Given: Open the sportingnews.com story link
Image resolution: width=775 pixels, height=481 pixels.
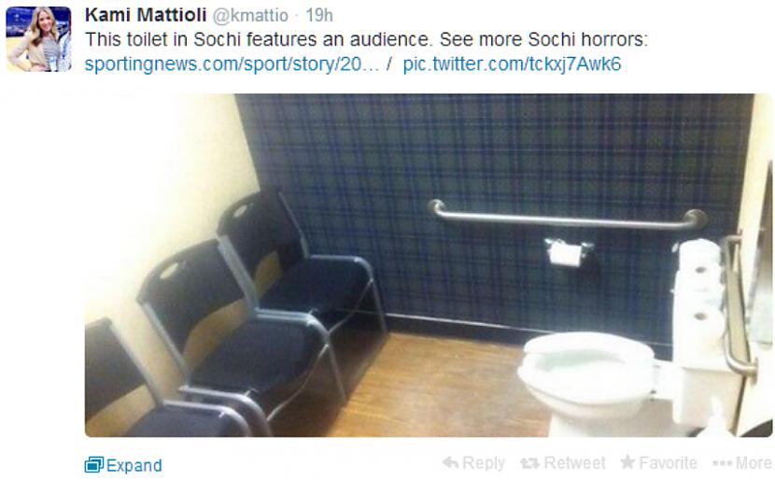Looking at the screenshot, I should [232, 64].
